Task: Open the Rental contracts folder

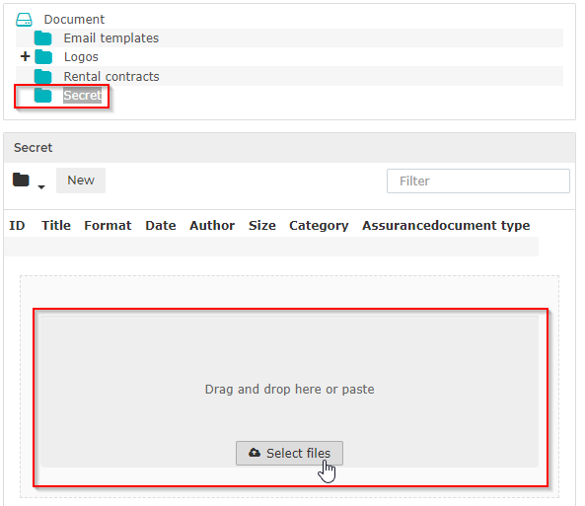Action: point(111,77)
